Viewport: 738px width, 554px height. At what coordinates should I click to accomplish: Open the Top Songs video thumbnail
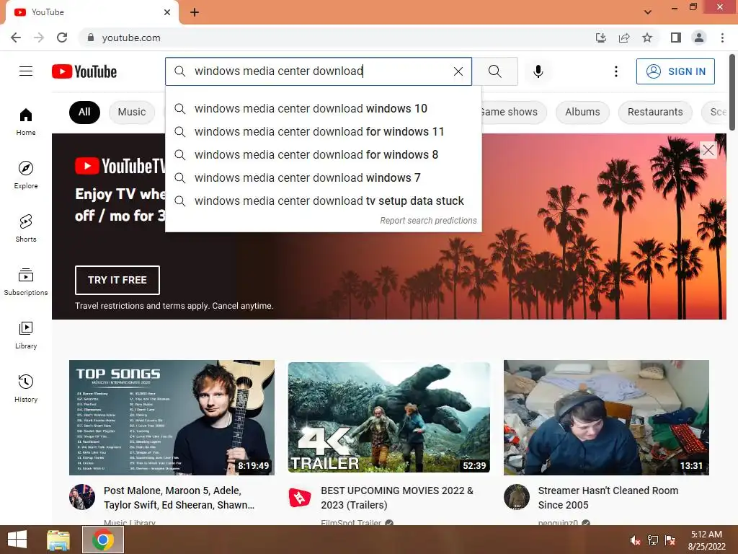click(x=172, y=418)
